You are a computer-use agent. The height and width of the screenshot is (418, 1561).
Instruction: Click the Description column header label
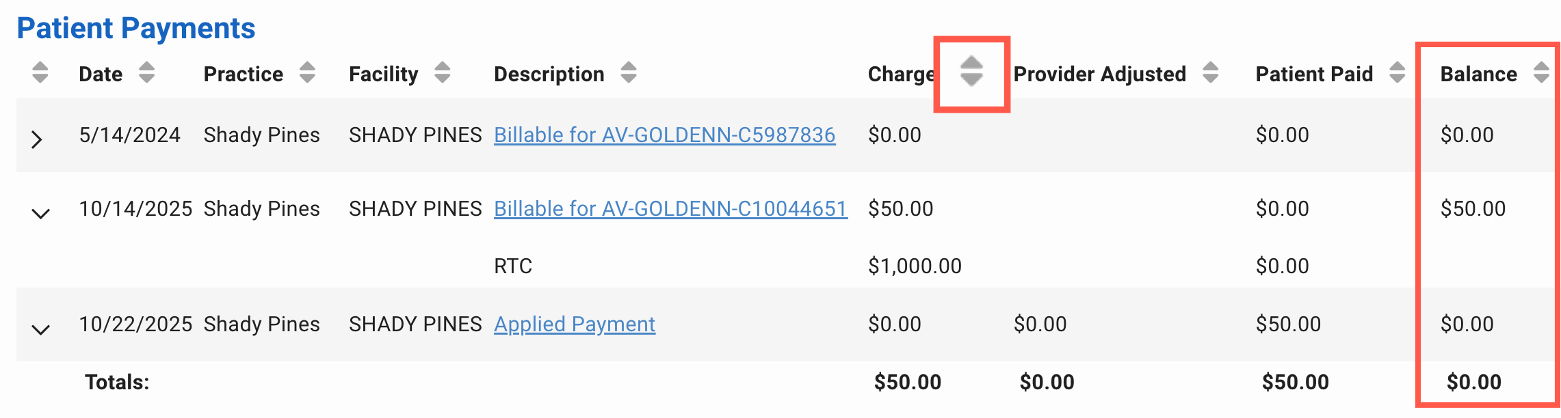tap(549, 74)
